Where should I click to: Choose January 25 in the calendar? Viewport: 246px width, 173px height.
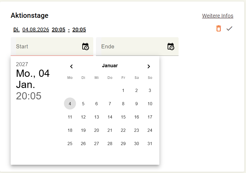(x=70, y=144)
